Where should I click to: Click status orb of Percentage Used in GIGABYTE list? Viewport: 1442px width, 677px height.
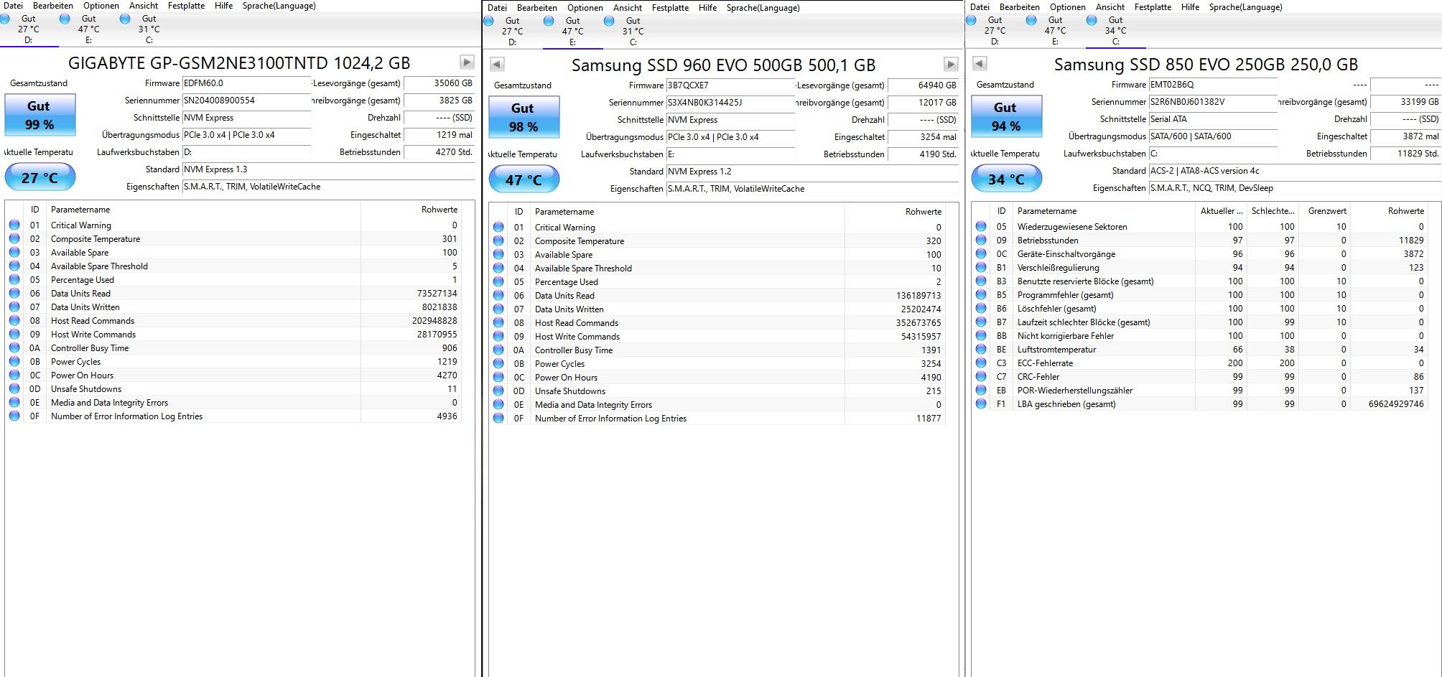pyautogui.click(x=14, y=280)
